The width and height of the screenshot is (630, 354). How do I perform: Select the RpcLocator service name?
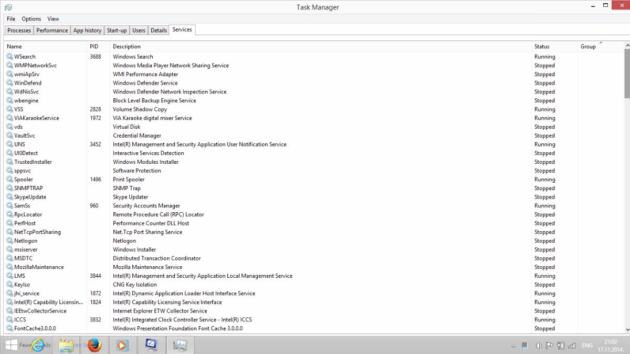pyautogui.click(x=28, y=214)
